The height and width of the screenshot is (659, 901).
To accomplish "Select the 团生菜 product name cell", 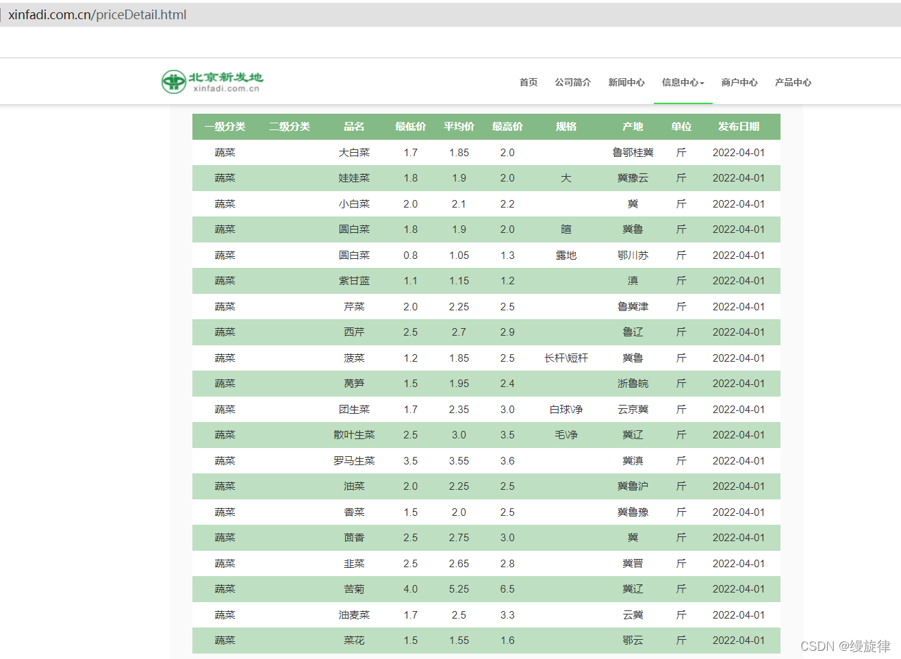I will [x=354, y=410].
